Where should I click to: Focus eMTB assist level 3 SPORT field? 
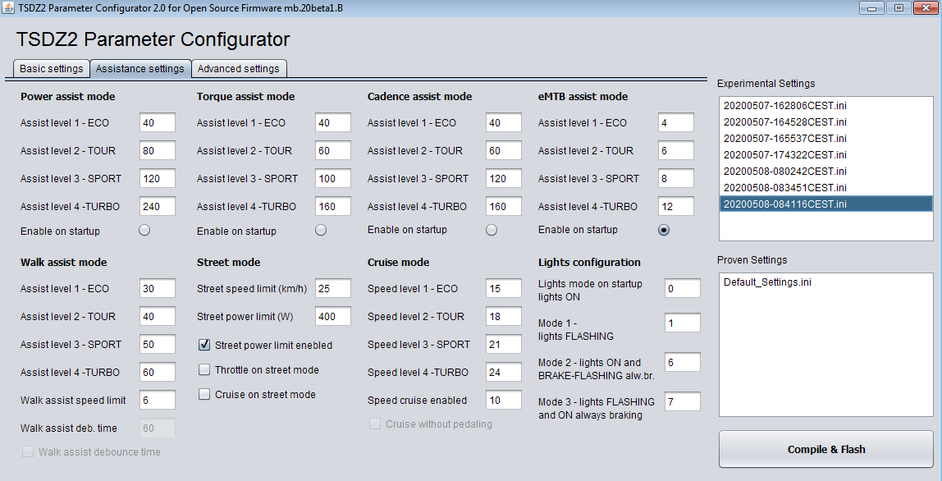point(676,179)
